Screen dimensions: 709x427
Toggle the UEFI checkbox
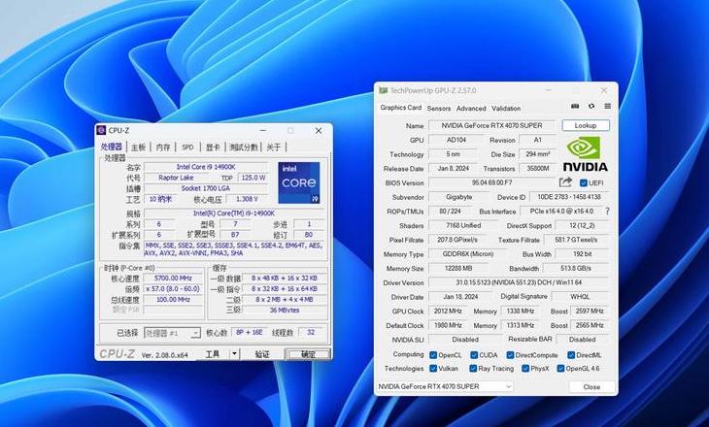[584, 183]
